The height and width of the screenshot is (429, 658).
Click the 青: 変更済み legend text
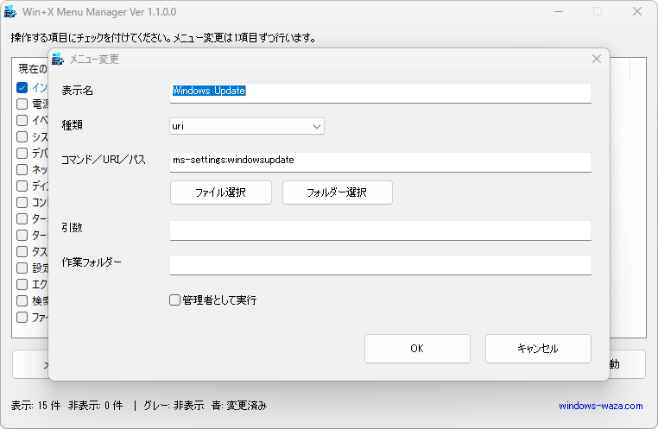[239, 406]
